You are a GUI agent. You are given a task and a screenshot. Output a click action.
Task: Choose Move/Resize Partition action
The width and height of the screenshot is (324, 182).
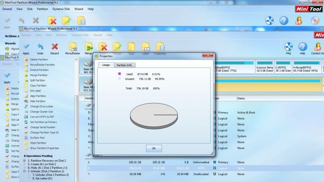click(43, 65)
